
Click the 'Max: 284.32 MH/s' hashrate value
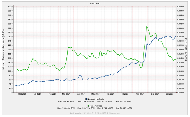[x=86, y=101]
